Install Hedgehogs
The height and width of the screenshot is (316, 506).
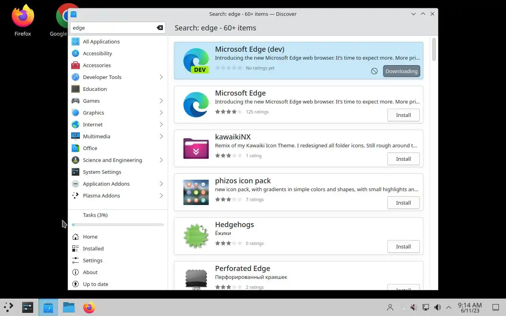point(403,246)
